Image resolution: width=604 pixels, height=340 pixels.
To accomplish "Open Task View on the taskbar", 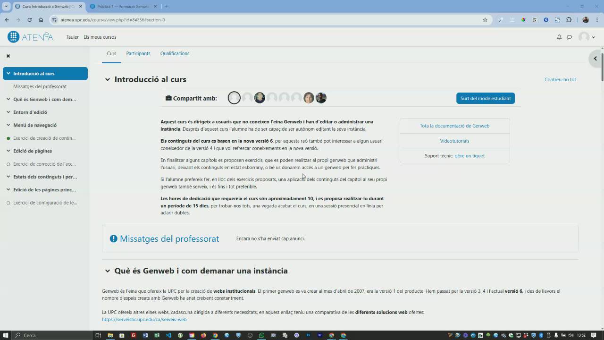I will coord(98,335).
